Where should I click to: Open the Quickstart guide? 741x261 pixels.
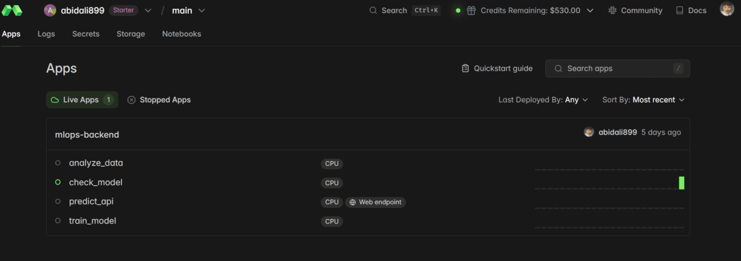point(497,68)
